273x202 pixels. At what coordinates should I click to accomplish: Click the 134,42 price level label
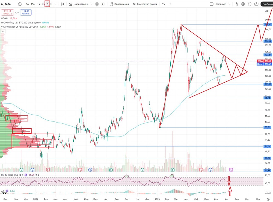click(x=268, y=41)
